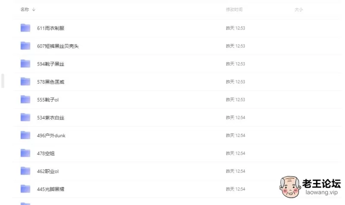The height and width of the screenshot is (205, 345).
Task: Select the folder icon next to 555靴子ol
Action: [x=25, y=100]
